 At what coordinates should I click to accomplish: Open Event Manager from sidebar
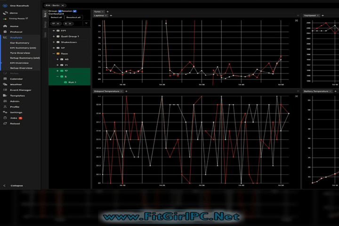tap(5, 90)
